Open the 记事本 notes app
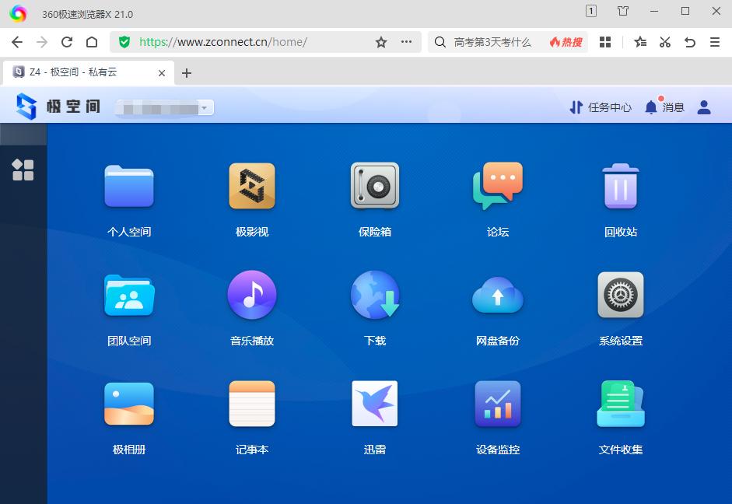 251,404
